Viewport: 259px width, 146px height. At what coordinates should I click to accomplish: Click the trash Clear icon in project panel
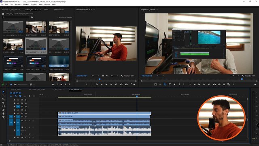(70, 84)
